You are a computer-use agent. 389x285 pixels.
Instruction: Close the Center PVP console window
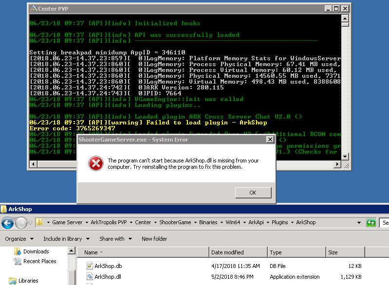345,9
